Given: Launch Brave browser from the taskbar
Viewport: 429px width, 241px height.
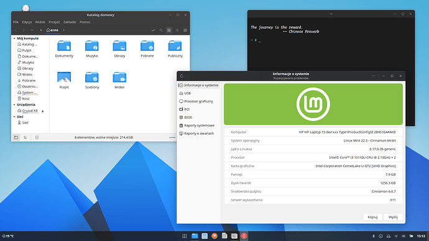Looking at the screenshot, I should pos(214,236).
